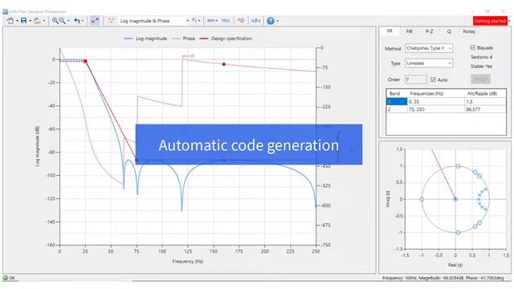Screen dimensions: 514x289
Task: Toggle the design markers toolbar icon
Action: click(x=95, y=21)
